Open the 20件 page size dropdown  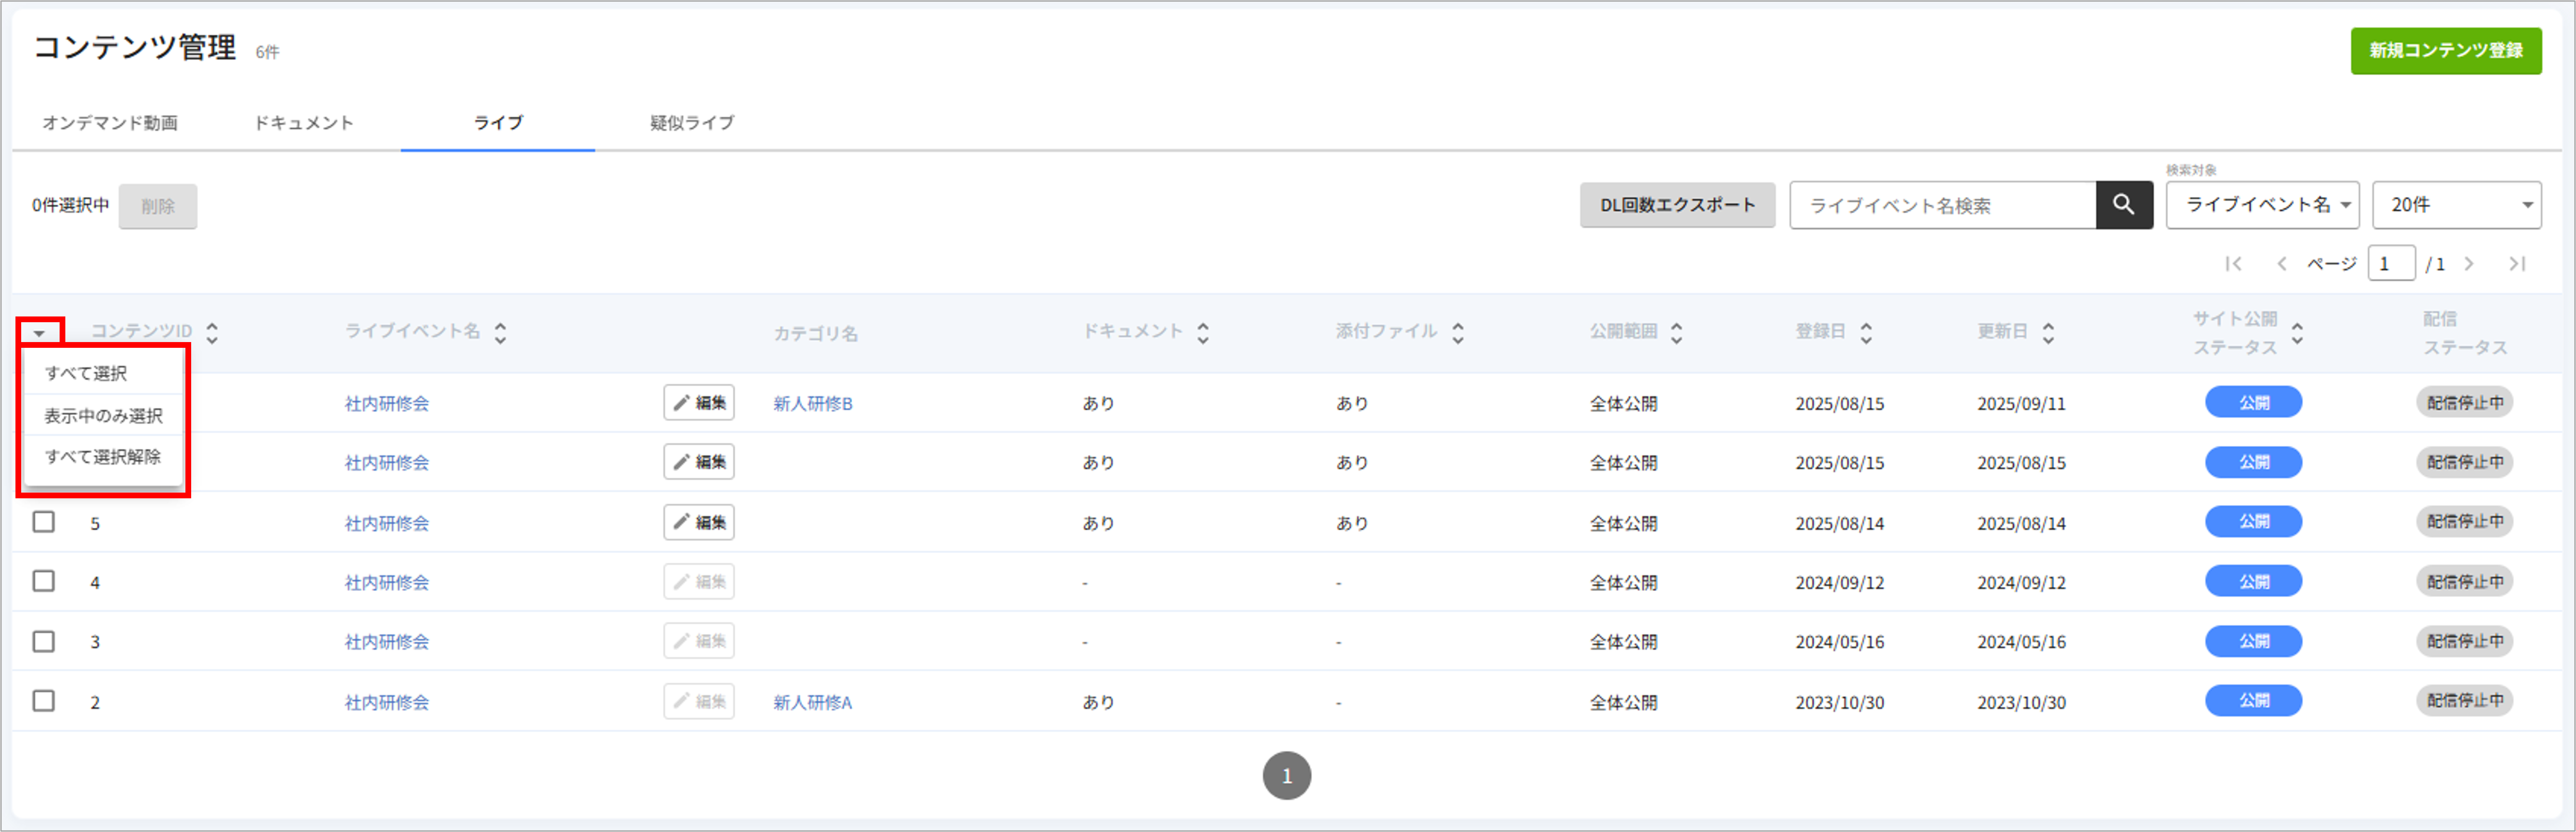click(x=2456, y=205)
